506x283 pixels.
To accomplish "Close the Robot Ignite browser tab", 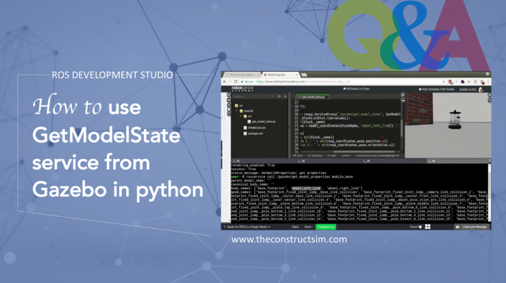I will [296, 75].
